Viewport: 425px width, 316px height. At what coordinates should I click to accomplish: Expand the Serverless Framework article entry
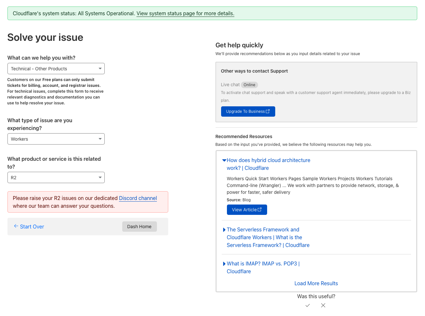click(224, 229)
